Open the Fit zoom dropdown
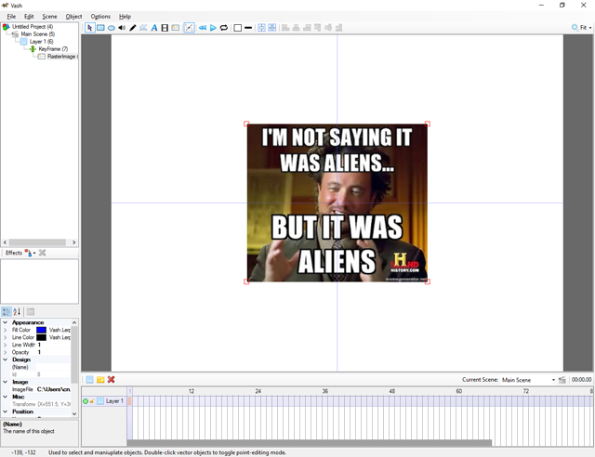This screenshot has width=595, height=457. pos(586,28)
